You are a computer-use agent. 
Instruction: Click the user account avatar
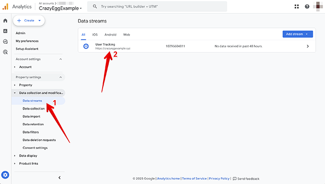[318, 6]
